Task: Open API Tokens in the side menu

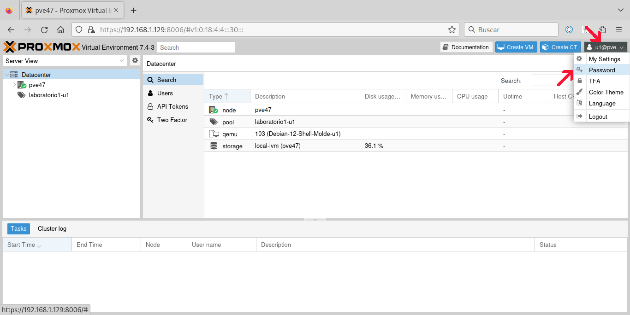Action: tap(173, 106)
